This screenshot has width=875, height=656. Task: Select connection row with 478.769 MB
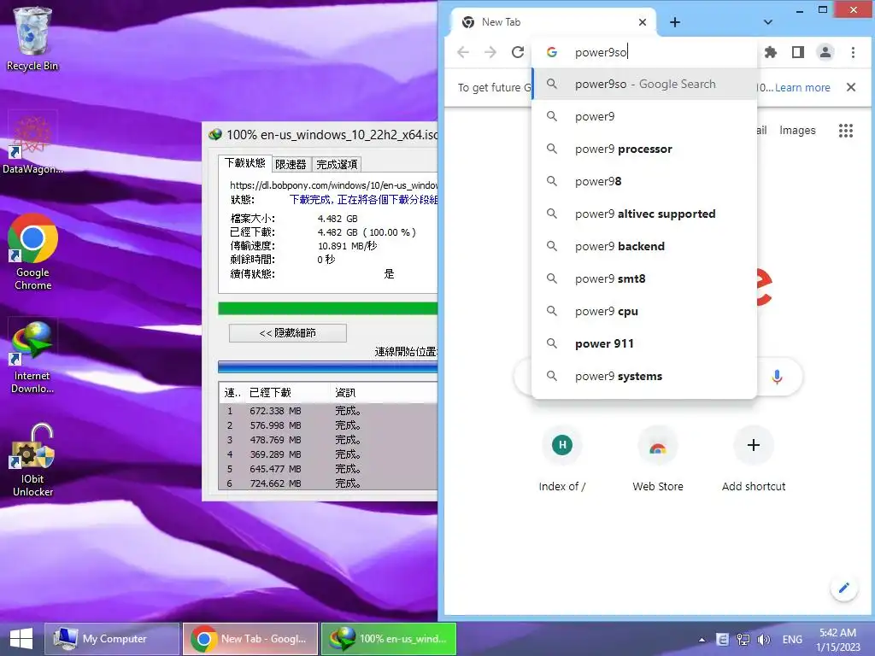pyautogui.click(x=327, y=440)
